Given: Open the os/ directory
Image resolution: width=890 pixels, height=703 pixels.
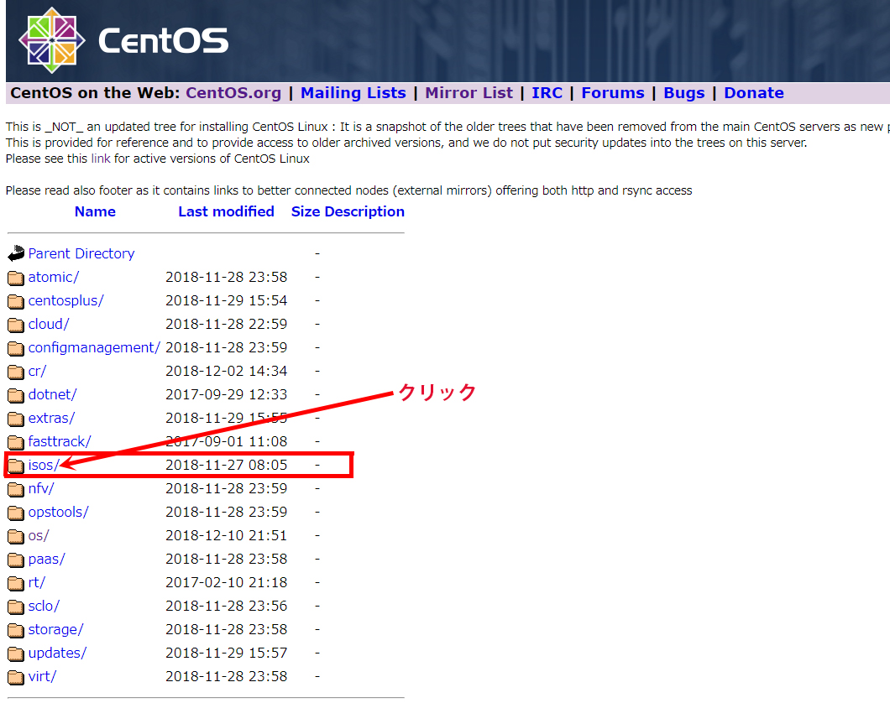Looking at the screenshot, I should click(39, 536).
